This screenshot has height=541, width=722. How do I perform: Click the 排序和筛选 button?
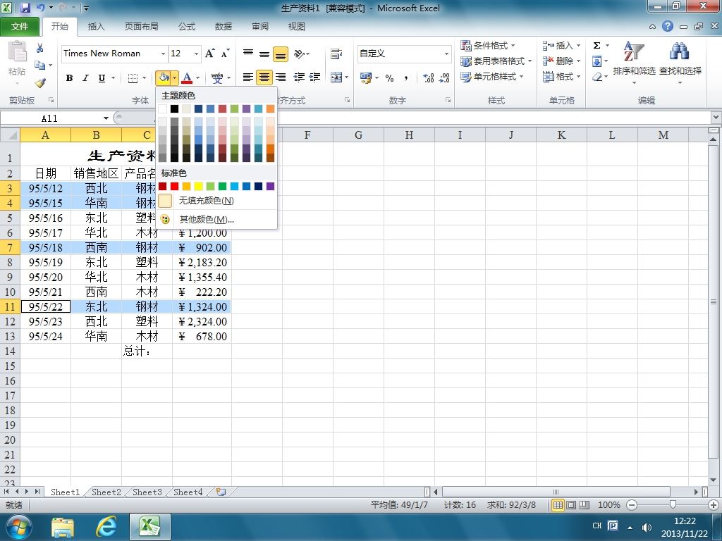pyautogui.click(x=634, y=63)
